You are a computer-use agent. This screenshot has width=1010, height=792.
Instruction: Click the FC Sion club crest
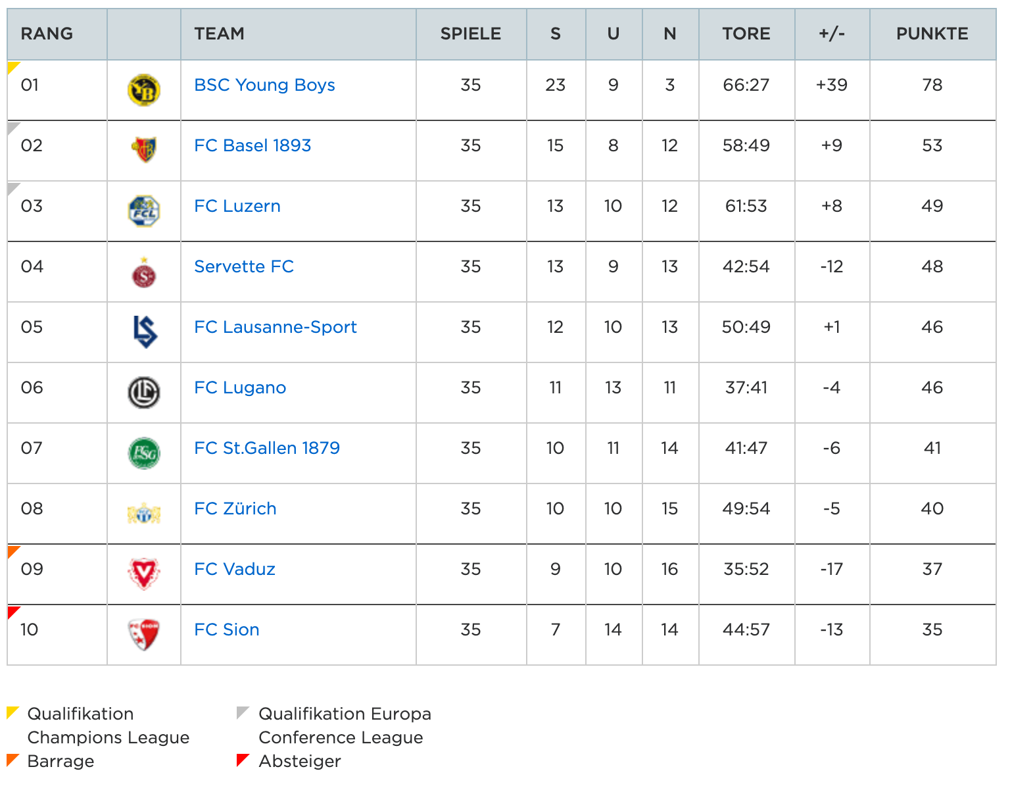pyautogui.click(x=144, y=635)
